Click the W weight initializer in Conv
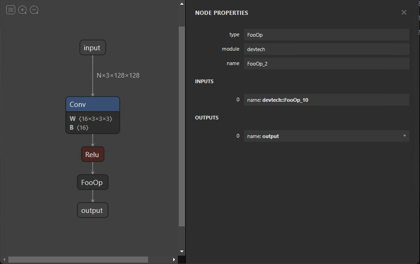Screen dimensions: 420x264 pos(91,119)
